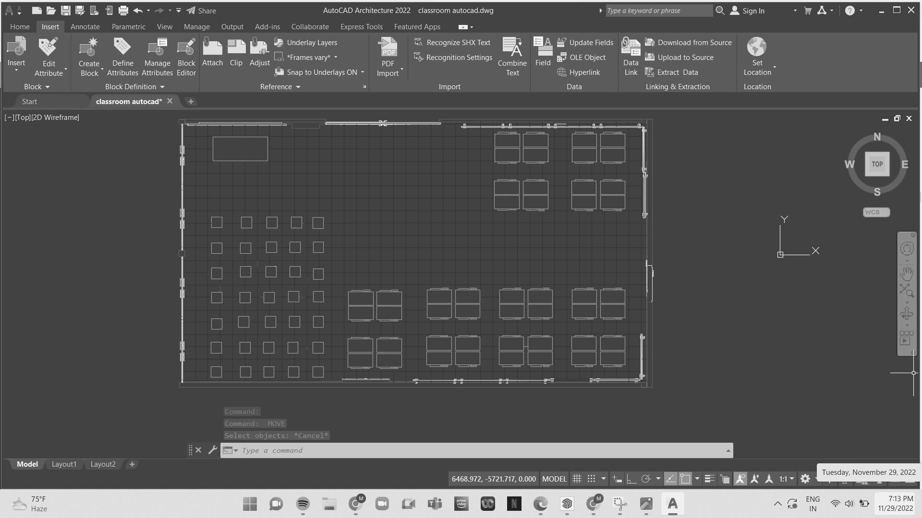
Task: Click the command line input field
Action: point(480,450)
